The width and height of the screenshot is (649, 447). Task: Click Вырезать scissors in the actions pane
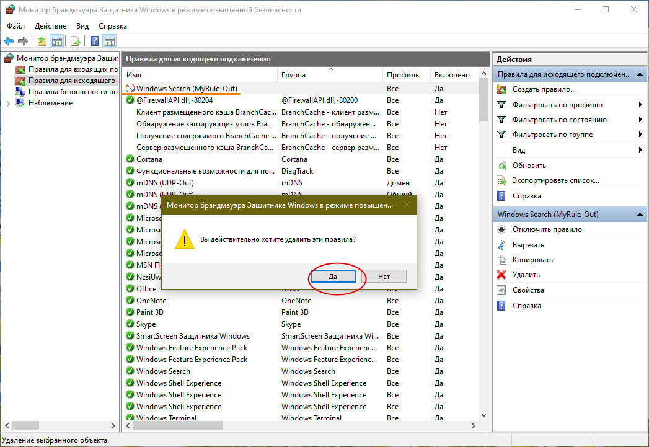pos(528,245)
